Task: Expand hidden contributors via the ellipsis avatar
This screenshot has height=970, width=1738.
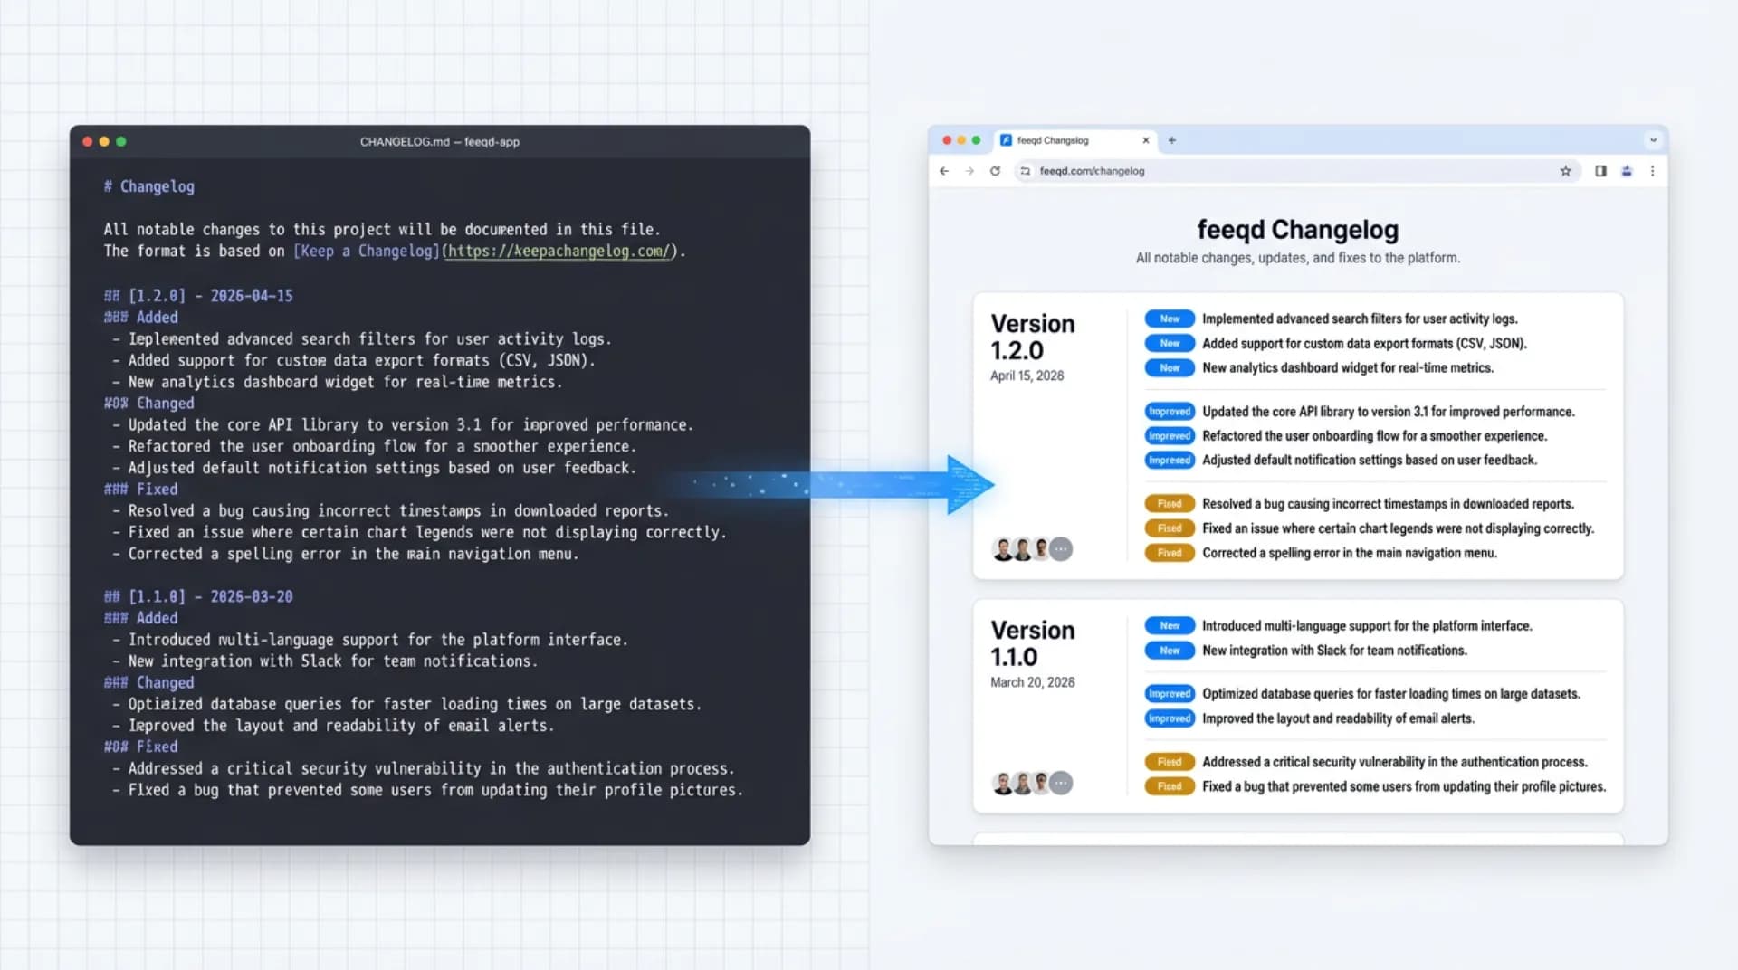Action: [x=1061, y=549]
